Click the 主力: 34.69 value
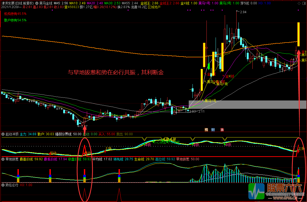307x202 pixels. click(x=28, y=134)
